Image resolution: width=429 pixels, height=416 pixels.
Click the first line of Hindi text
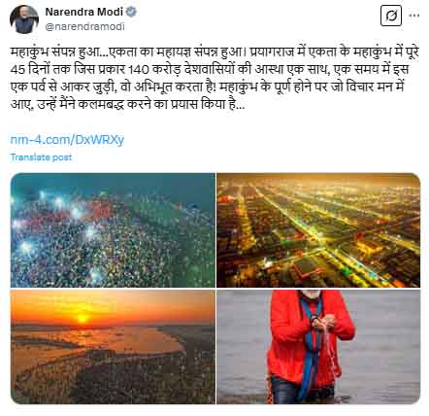[214, 52]
